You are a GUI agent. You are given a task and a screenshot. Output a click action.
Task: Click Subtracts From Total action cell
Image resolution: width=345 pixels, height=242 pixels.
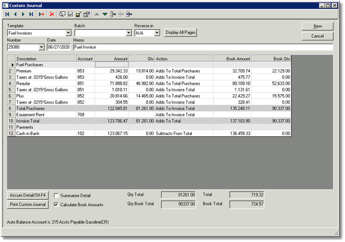pos(184,134)
